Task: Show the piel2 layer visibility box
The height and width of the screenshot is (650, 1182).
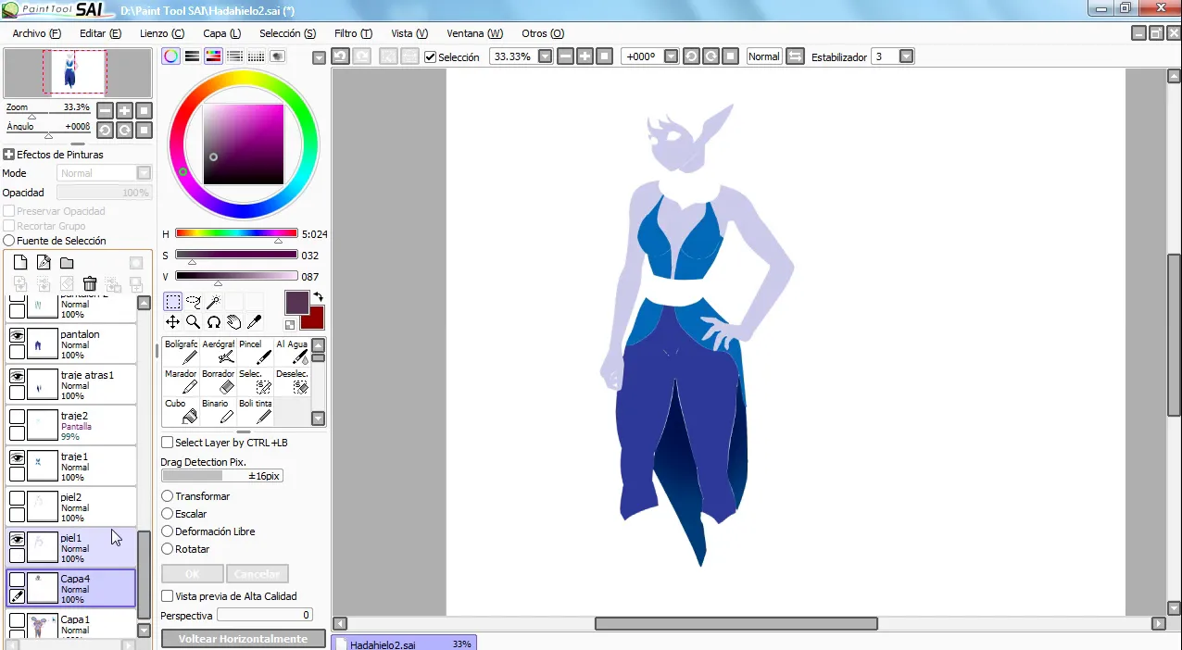Action: 17,499
